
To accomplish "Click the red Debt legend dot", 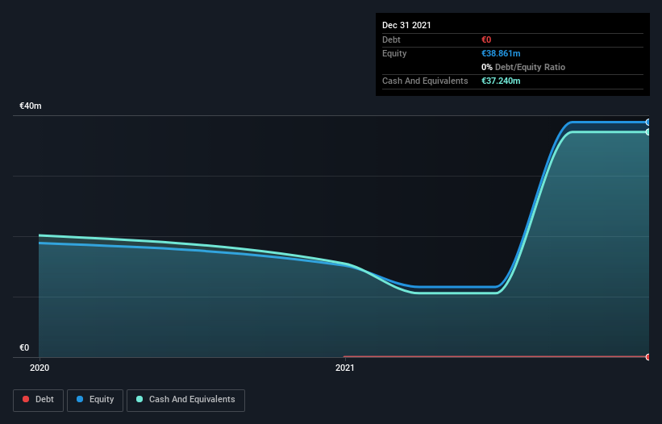I will tap(26, 399).
